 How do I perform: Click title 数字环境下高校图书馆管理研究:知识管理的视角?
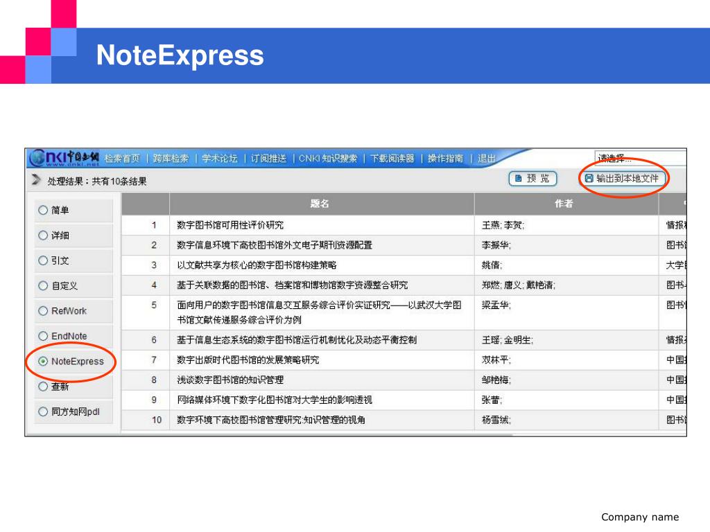coord(271,420)
